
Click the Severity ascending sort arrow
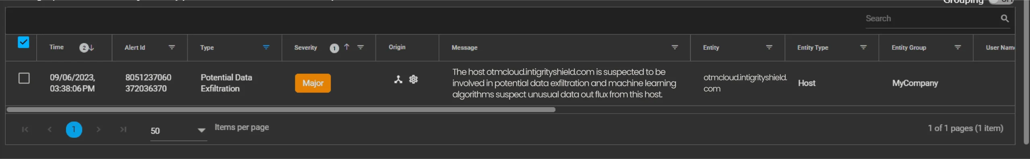point(347,47)
